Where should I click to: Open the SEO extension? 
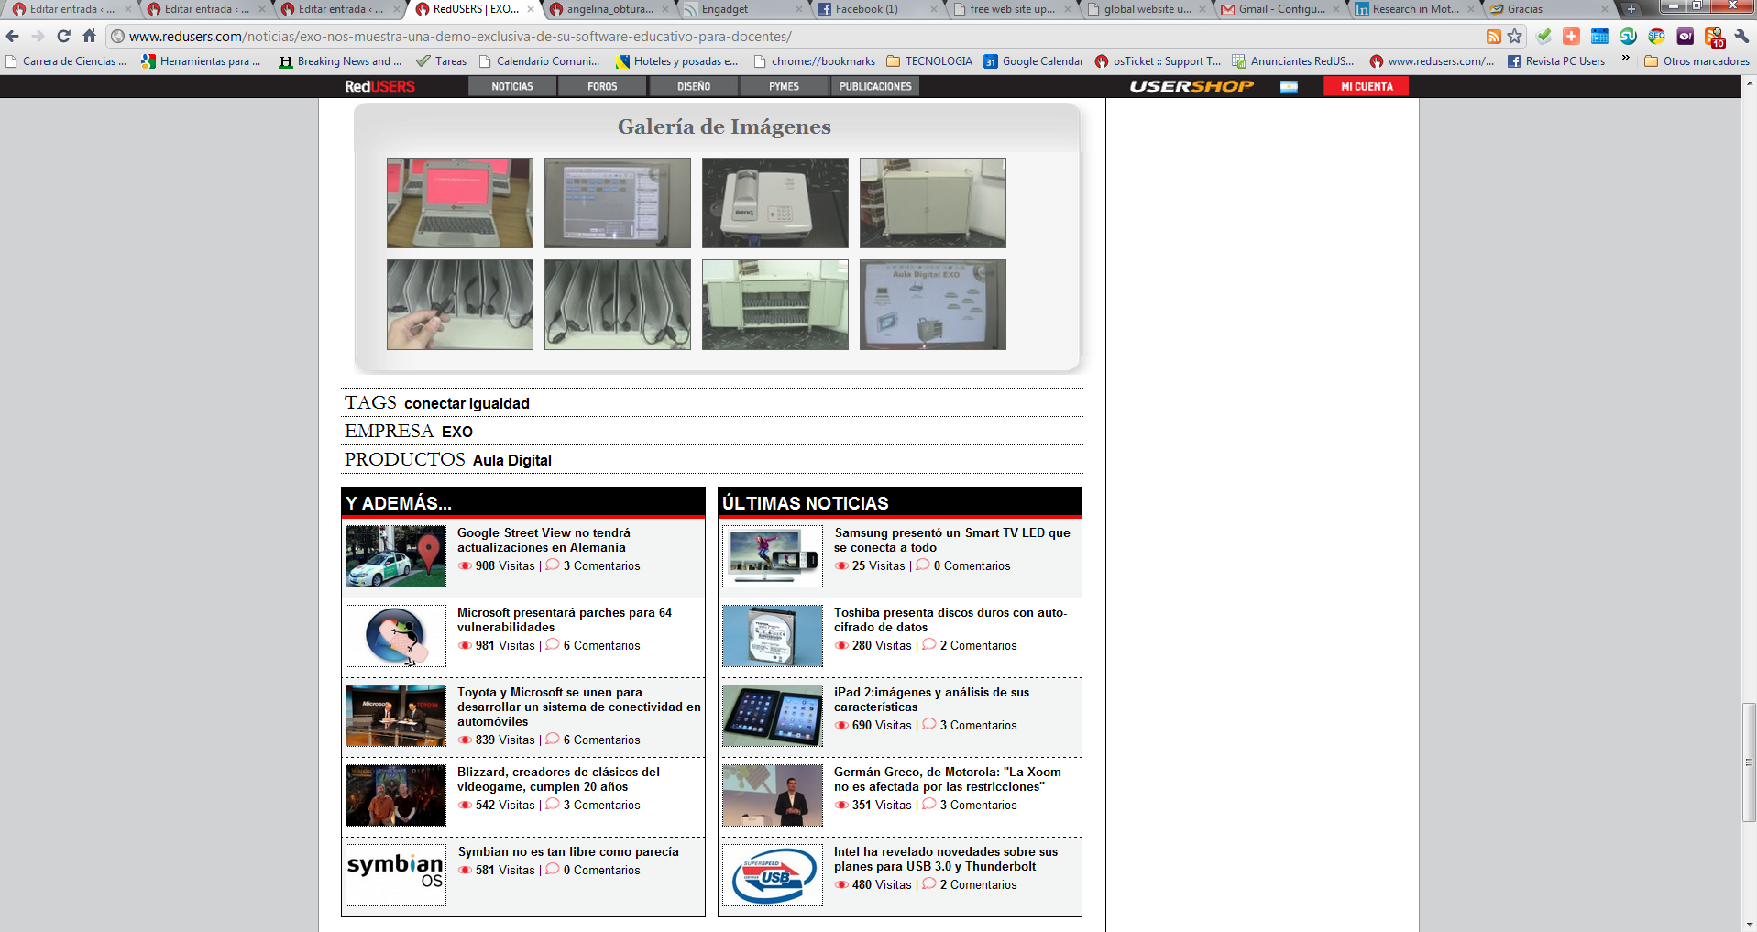click(x=1656, y=37)
